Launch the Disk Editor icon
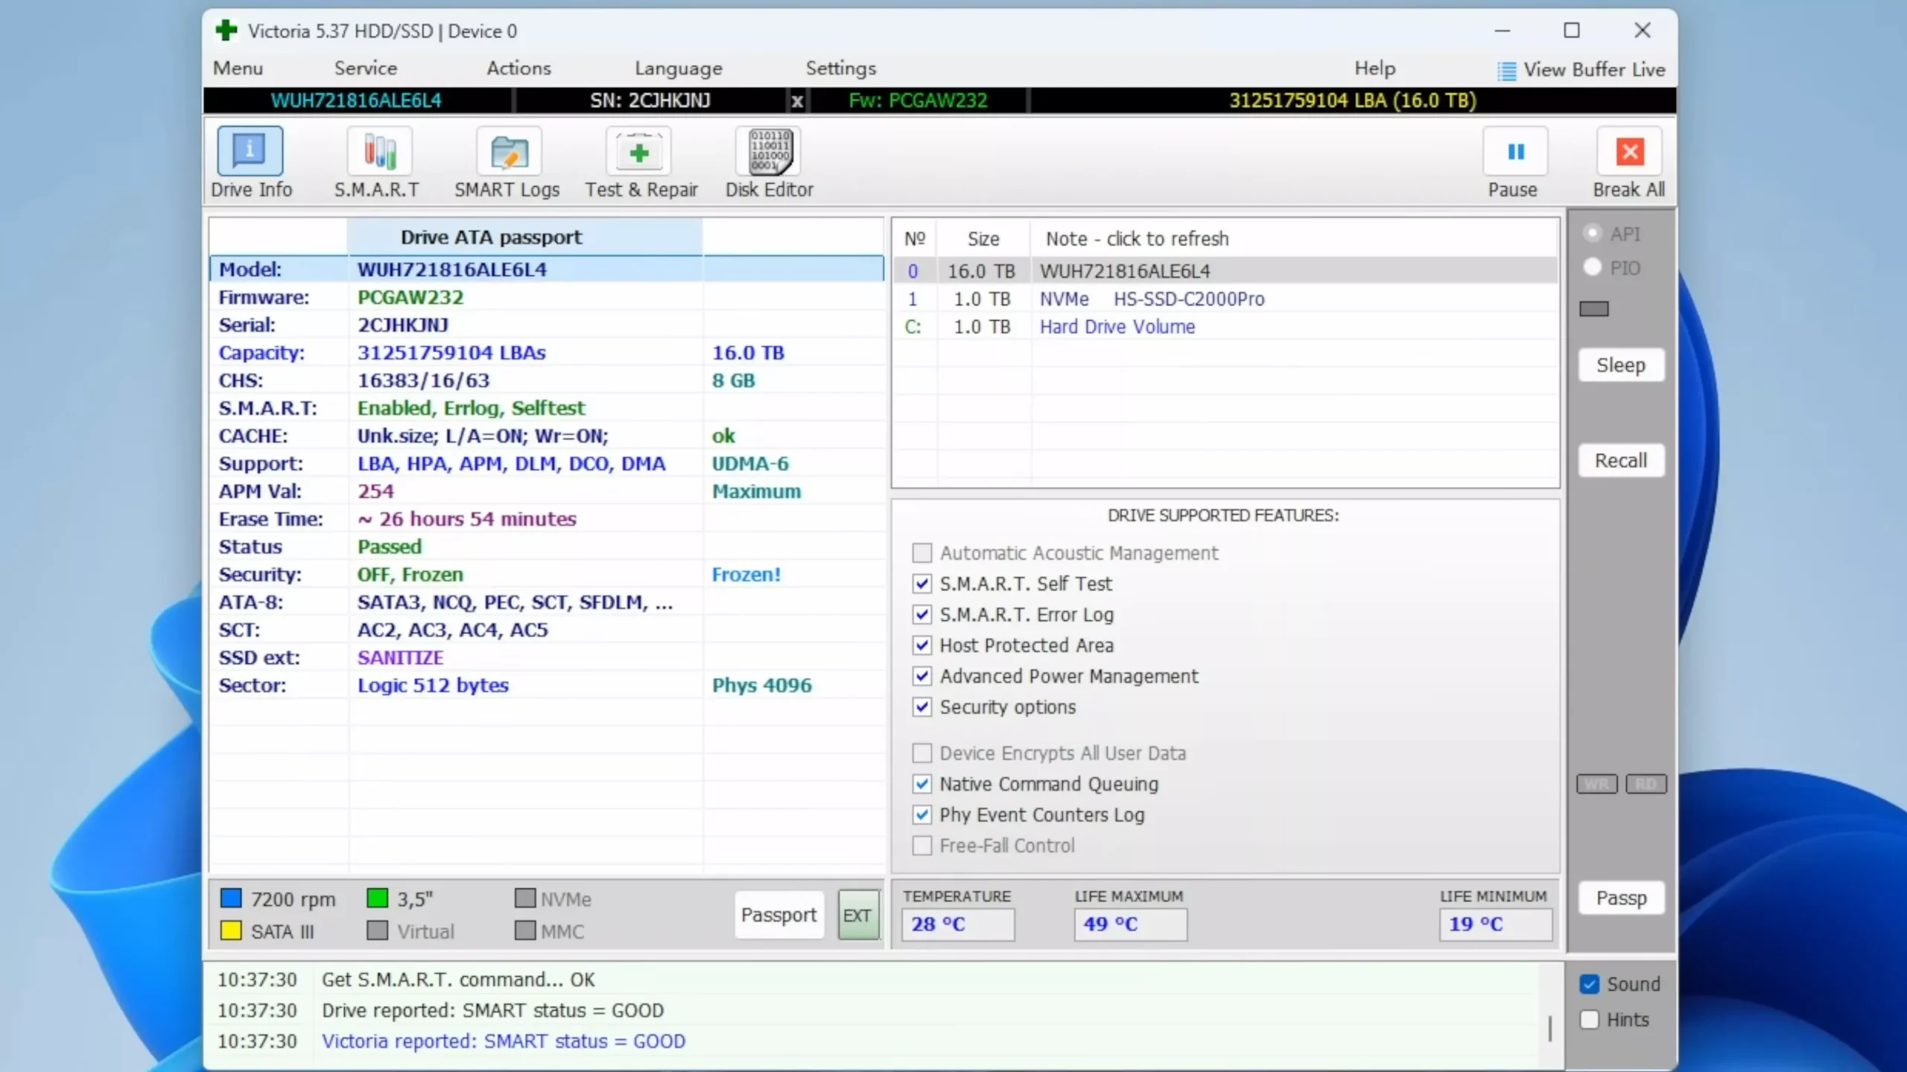Viewport: 1907px width, 1072px height. tap(769, 151)
